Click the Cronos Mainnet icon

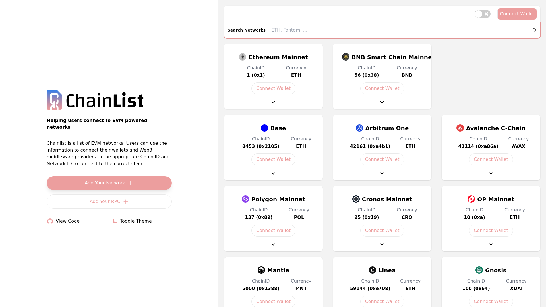point(356,199)
